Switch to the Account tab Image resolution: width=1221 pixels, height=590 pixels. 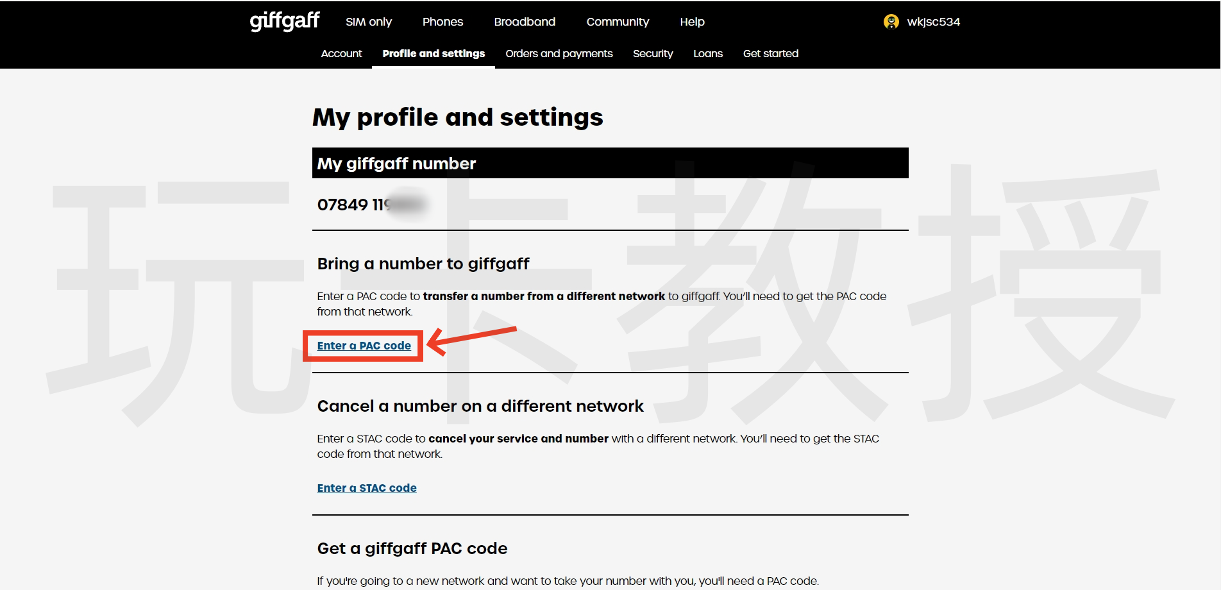[341, 54]
